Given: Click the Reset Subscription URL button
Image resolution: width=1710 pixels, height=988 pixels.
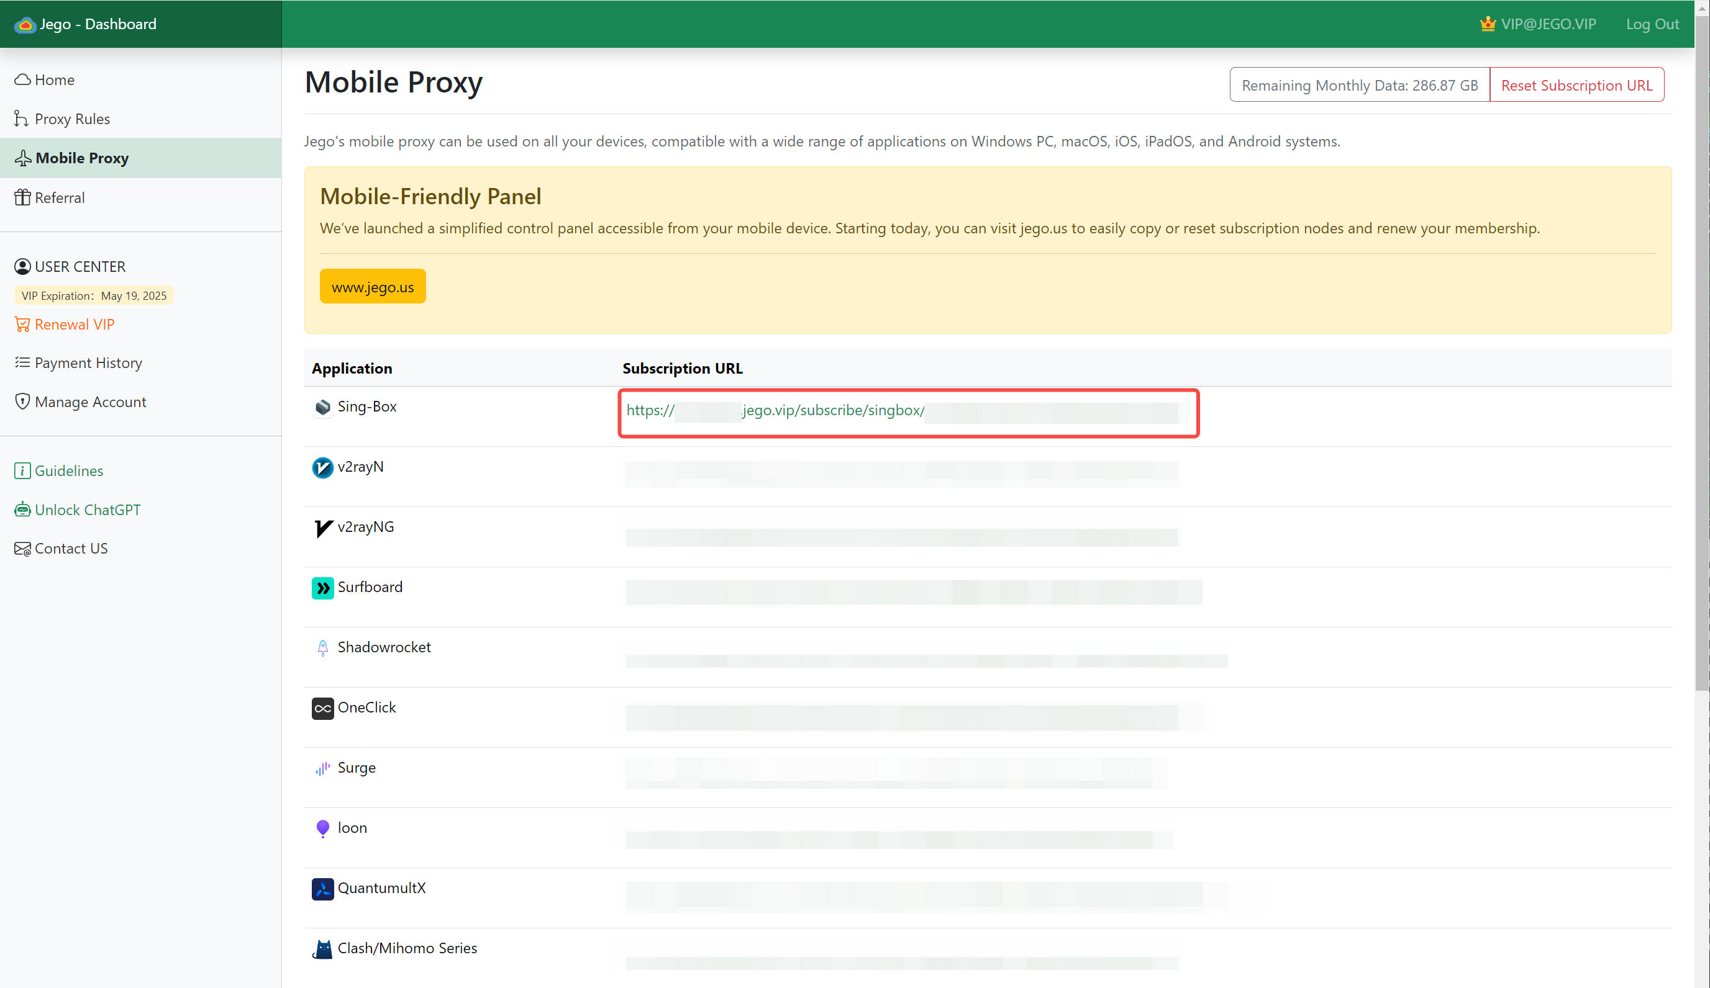Looking at the screenshot, I should coord(1576,85).
